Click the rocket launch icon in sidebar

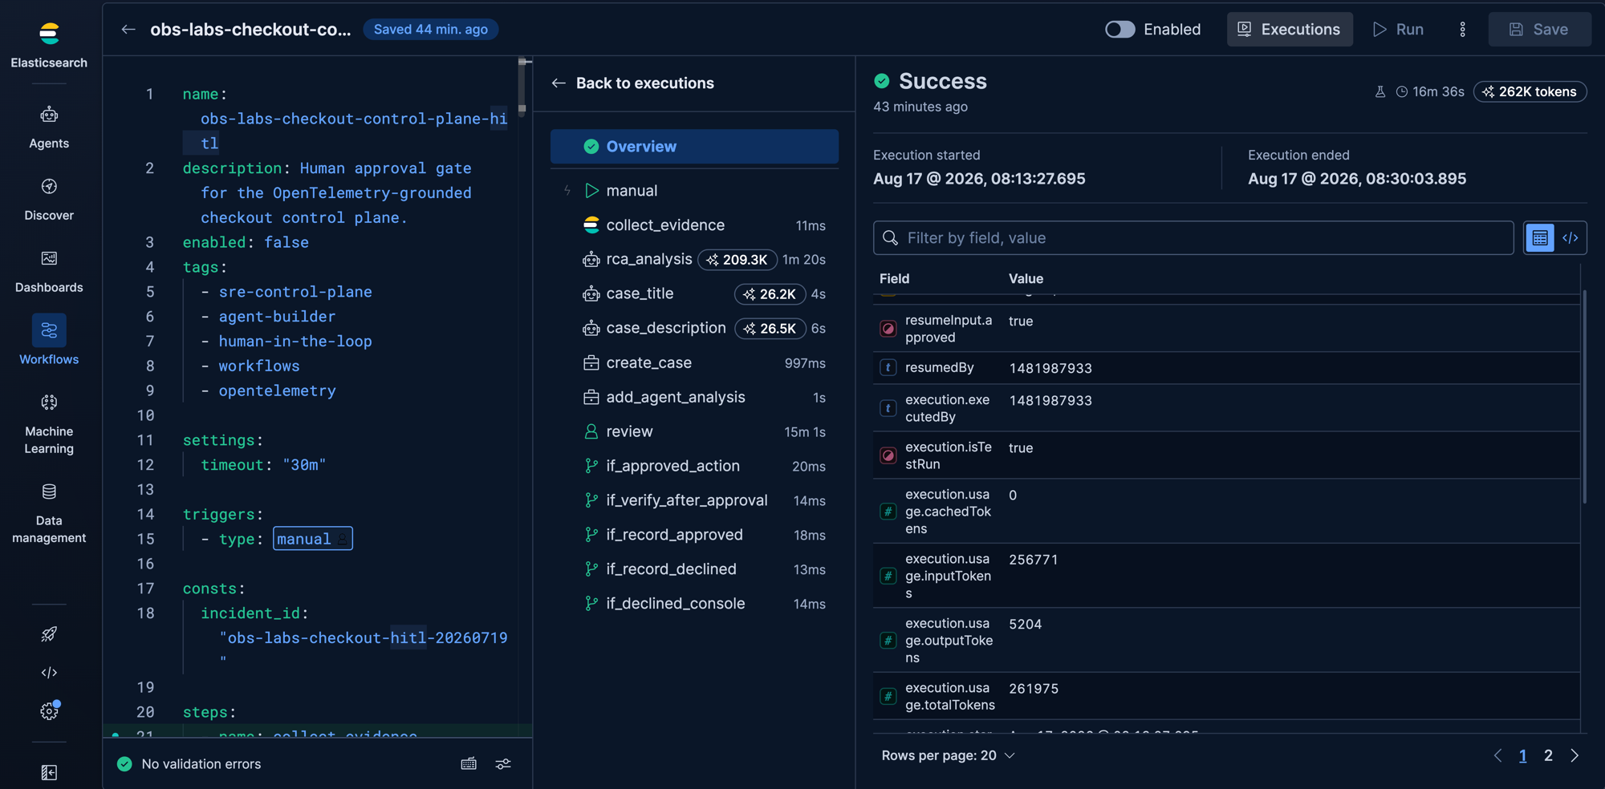(x=49, y=634)
